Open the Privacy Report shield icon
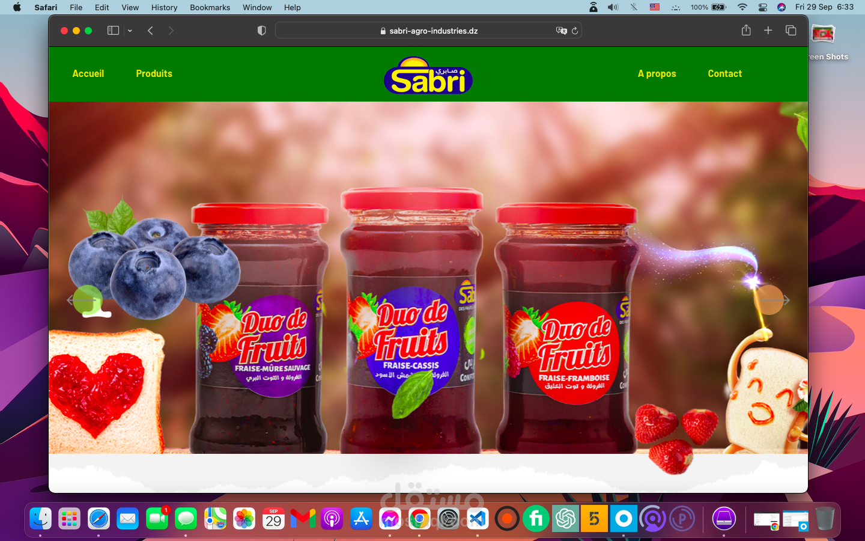Image resolution: width=865 pixels, height=541 pixels. click(x=261, y=31)
